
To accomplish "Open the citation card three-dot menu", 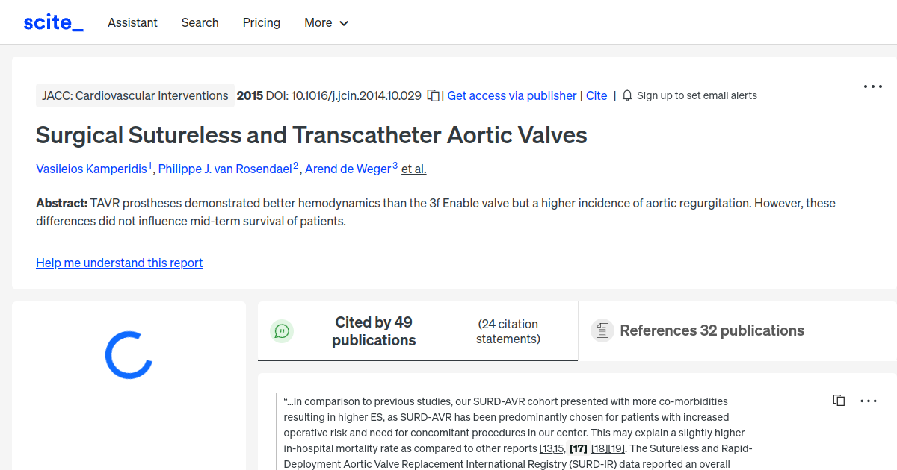I will [x=867, y=401].
